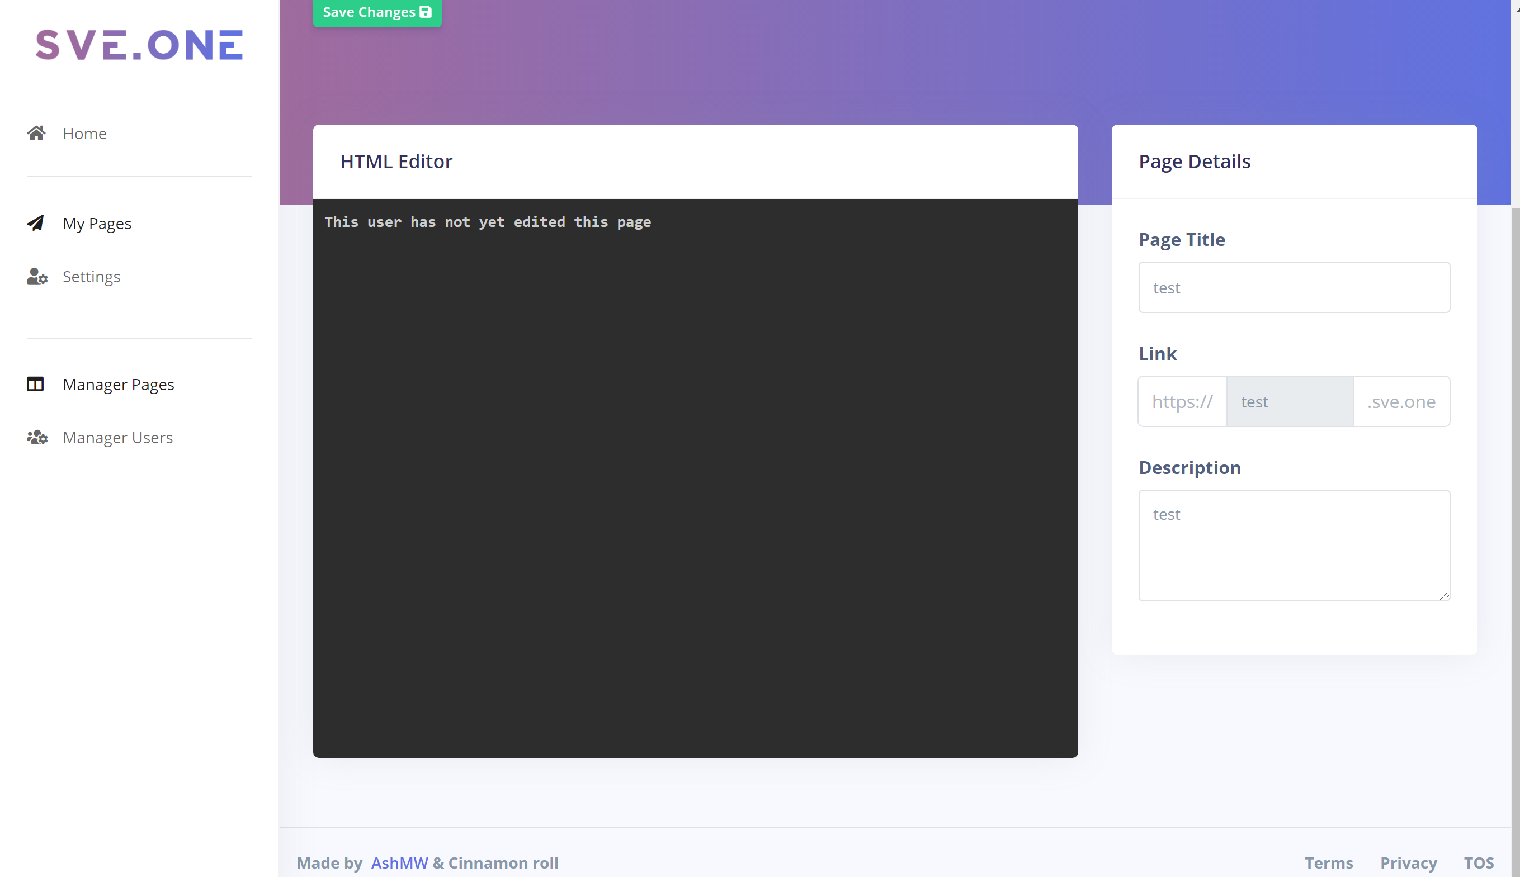Click "This user has not yet edited this page" text
Image resolution: width=1520 pixels, height=877 pixels.
coord(488,222)
